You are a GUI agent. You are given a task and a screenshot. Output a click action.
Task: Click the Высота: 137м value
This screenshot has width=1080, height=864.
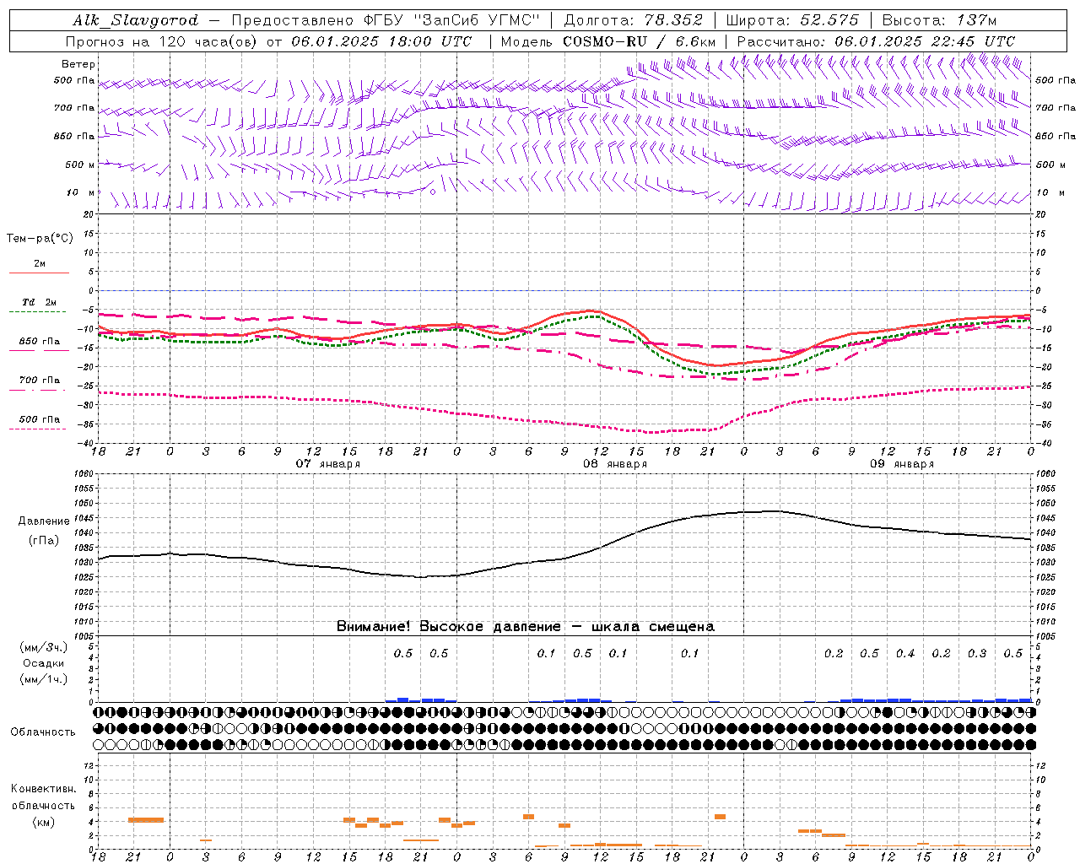[x=939, y=20]
